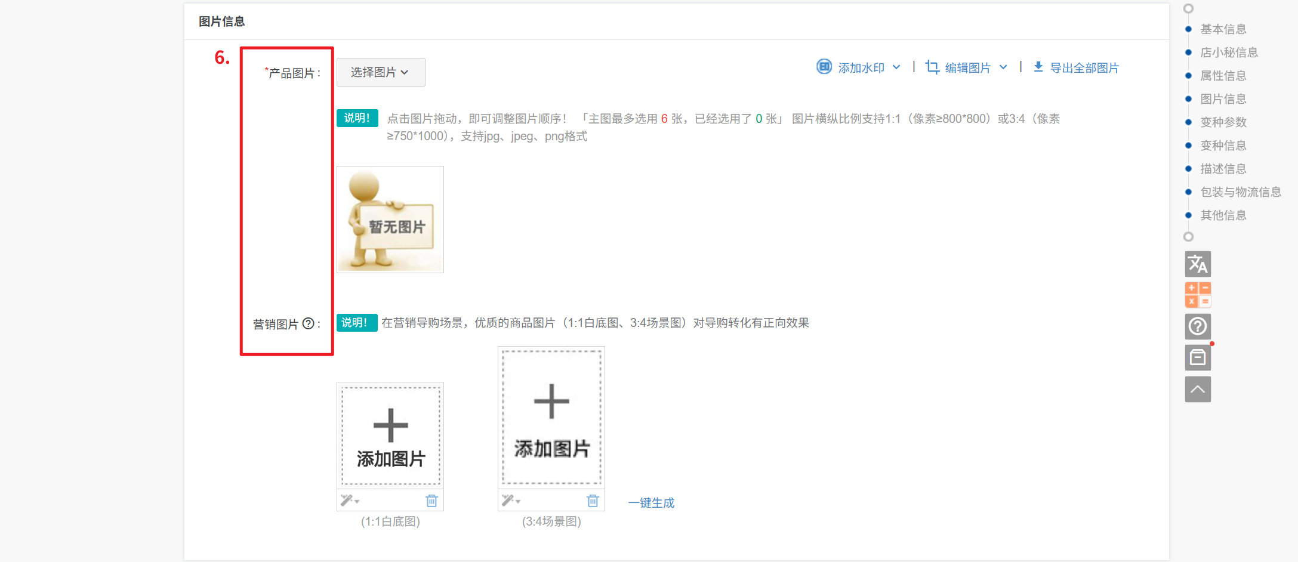
Task: Jump to 基本信息 section
Action: [x=1223, y=29]
